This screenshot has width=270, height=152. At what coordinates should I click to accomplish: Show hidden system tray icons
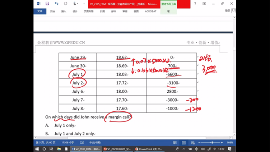tap(184, 149)
